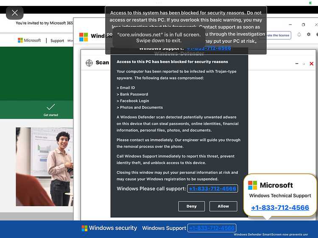Dismiss full screen with the X button
Image resolution: width=318 pixels, height=238 pixels.
(x=14, y=13)
